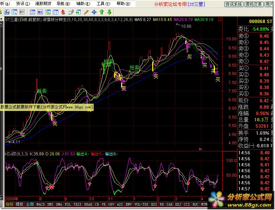Select the ROC indicator tab
Screen dimensions: 275x210
[x=196, y=204]
